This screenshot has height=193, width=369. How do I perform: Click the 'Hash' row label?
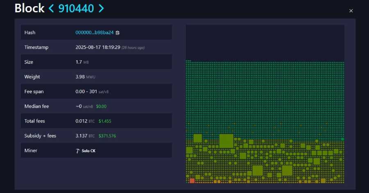(x=30, y=32)
